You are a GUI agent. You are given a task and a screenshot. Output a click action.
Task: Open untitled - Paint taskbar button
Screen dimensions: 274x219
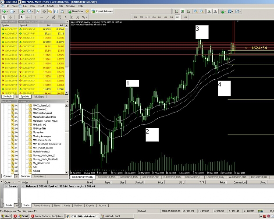tap(117, 216)
